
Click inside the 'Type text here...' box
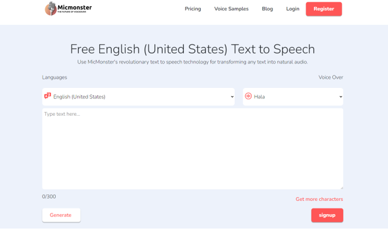pos(193,149)
